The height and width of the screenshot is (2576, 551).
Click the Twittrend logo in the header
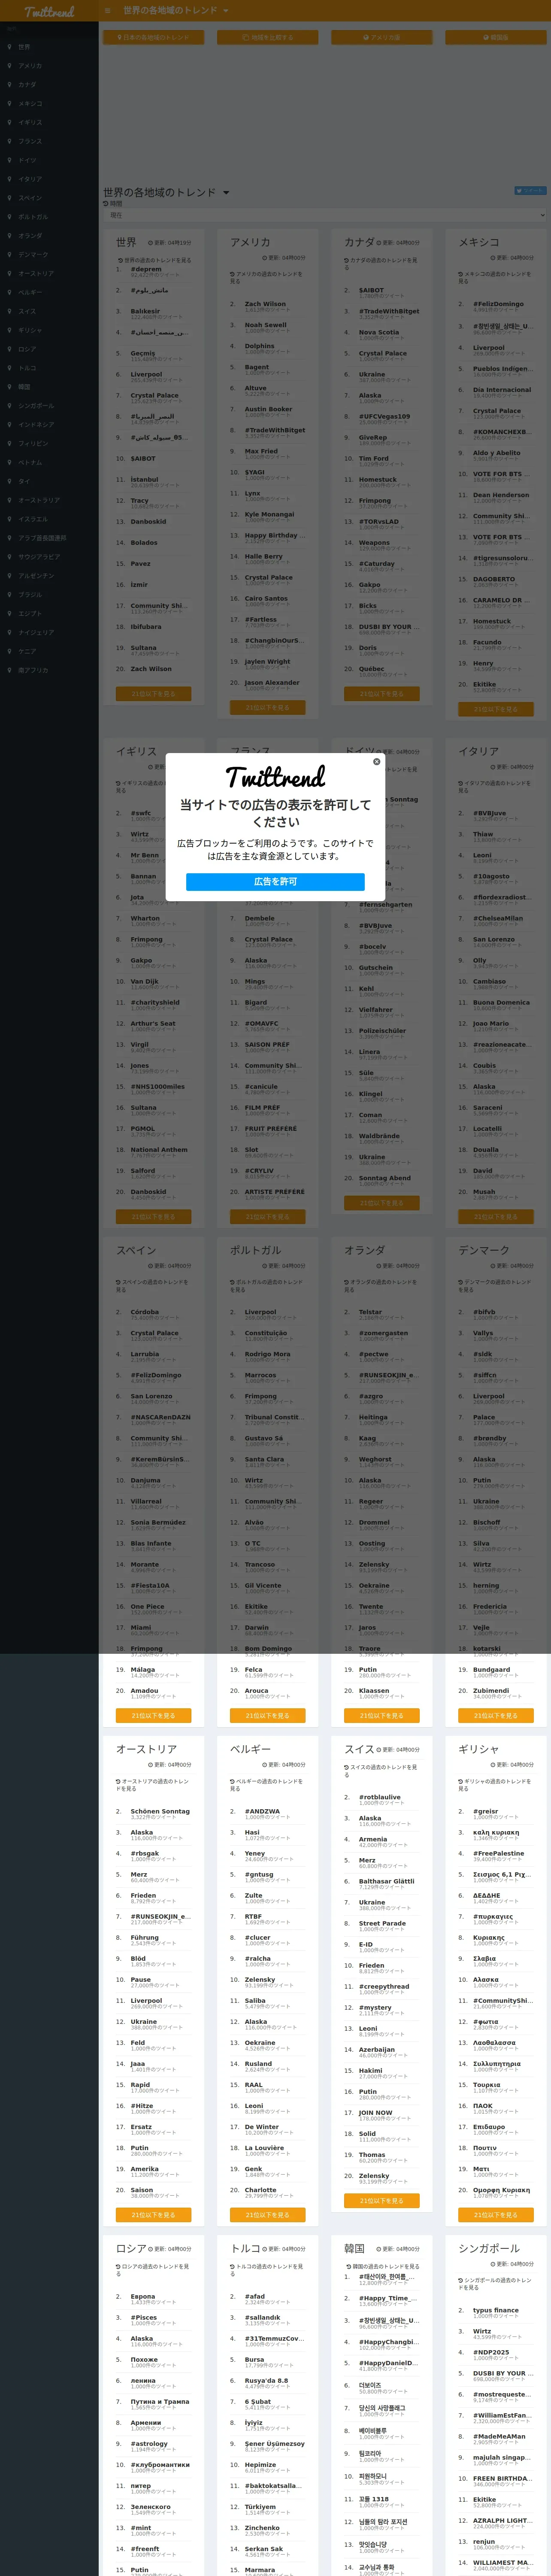(49, 12)
